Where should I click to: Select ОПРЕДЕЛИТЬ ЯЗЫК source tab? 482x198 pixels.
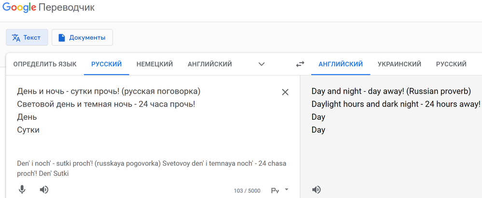tap(45, 64)
